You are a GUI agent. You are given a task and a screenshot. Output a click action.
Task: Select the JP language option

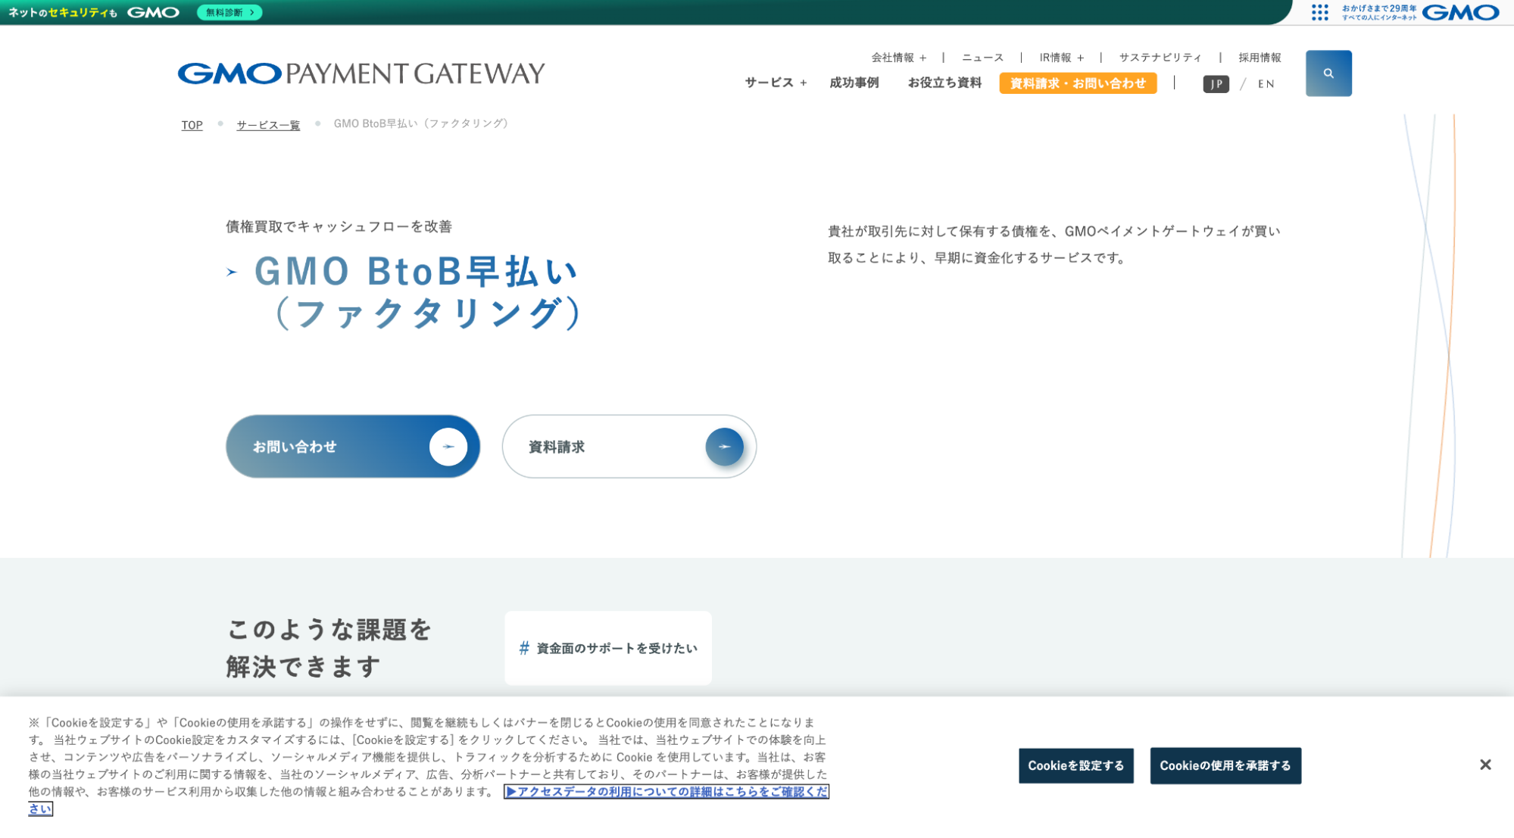(1216, 84)
